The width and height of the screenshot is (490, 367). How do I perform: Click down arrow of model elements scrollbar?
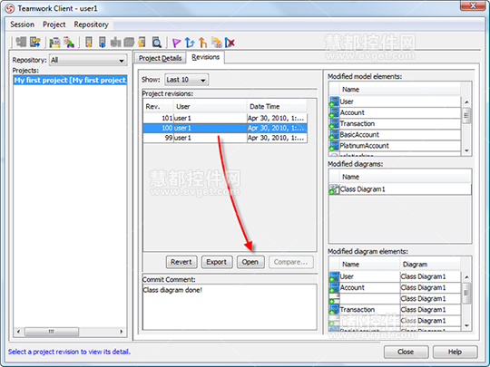(x=466, y=150)
